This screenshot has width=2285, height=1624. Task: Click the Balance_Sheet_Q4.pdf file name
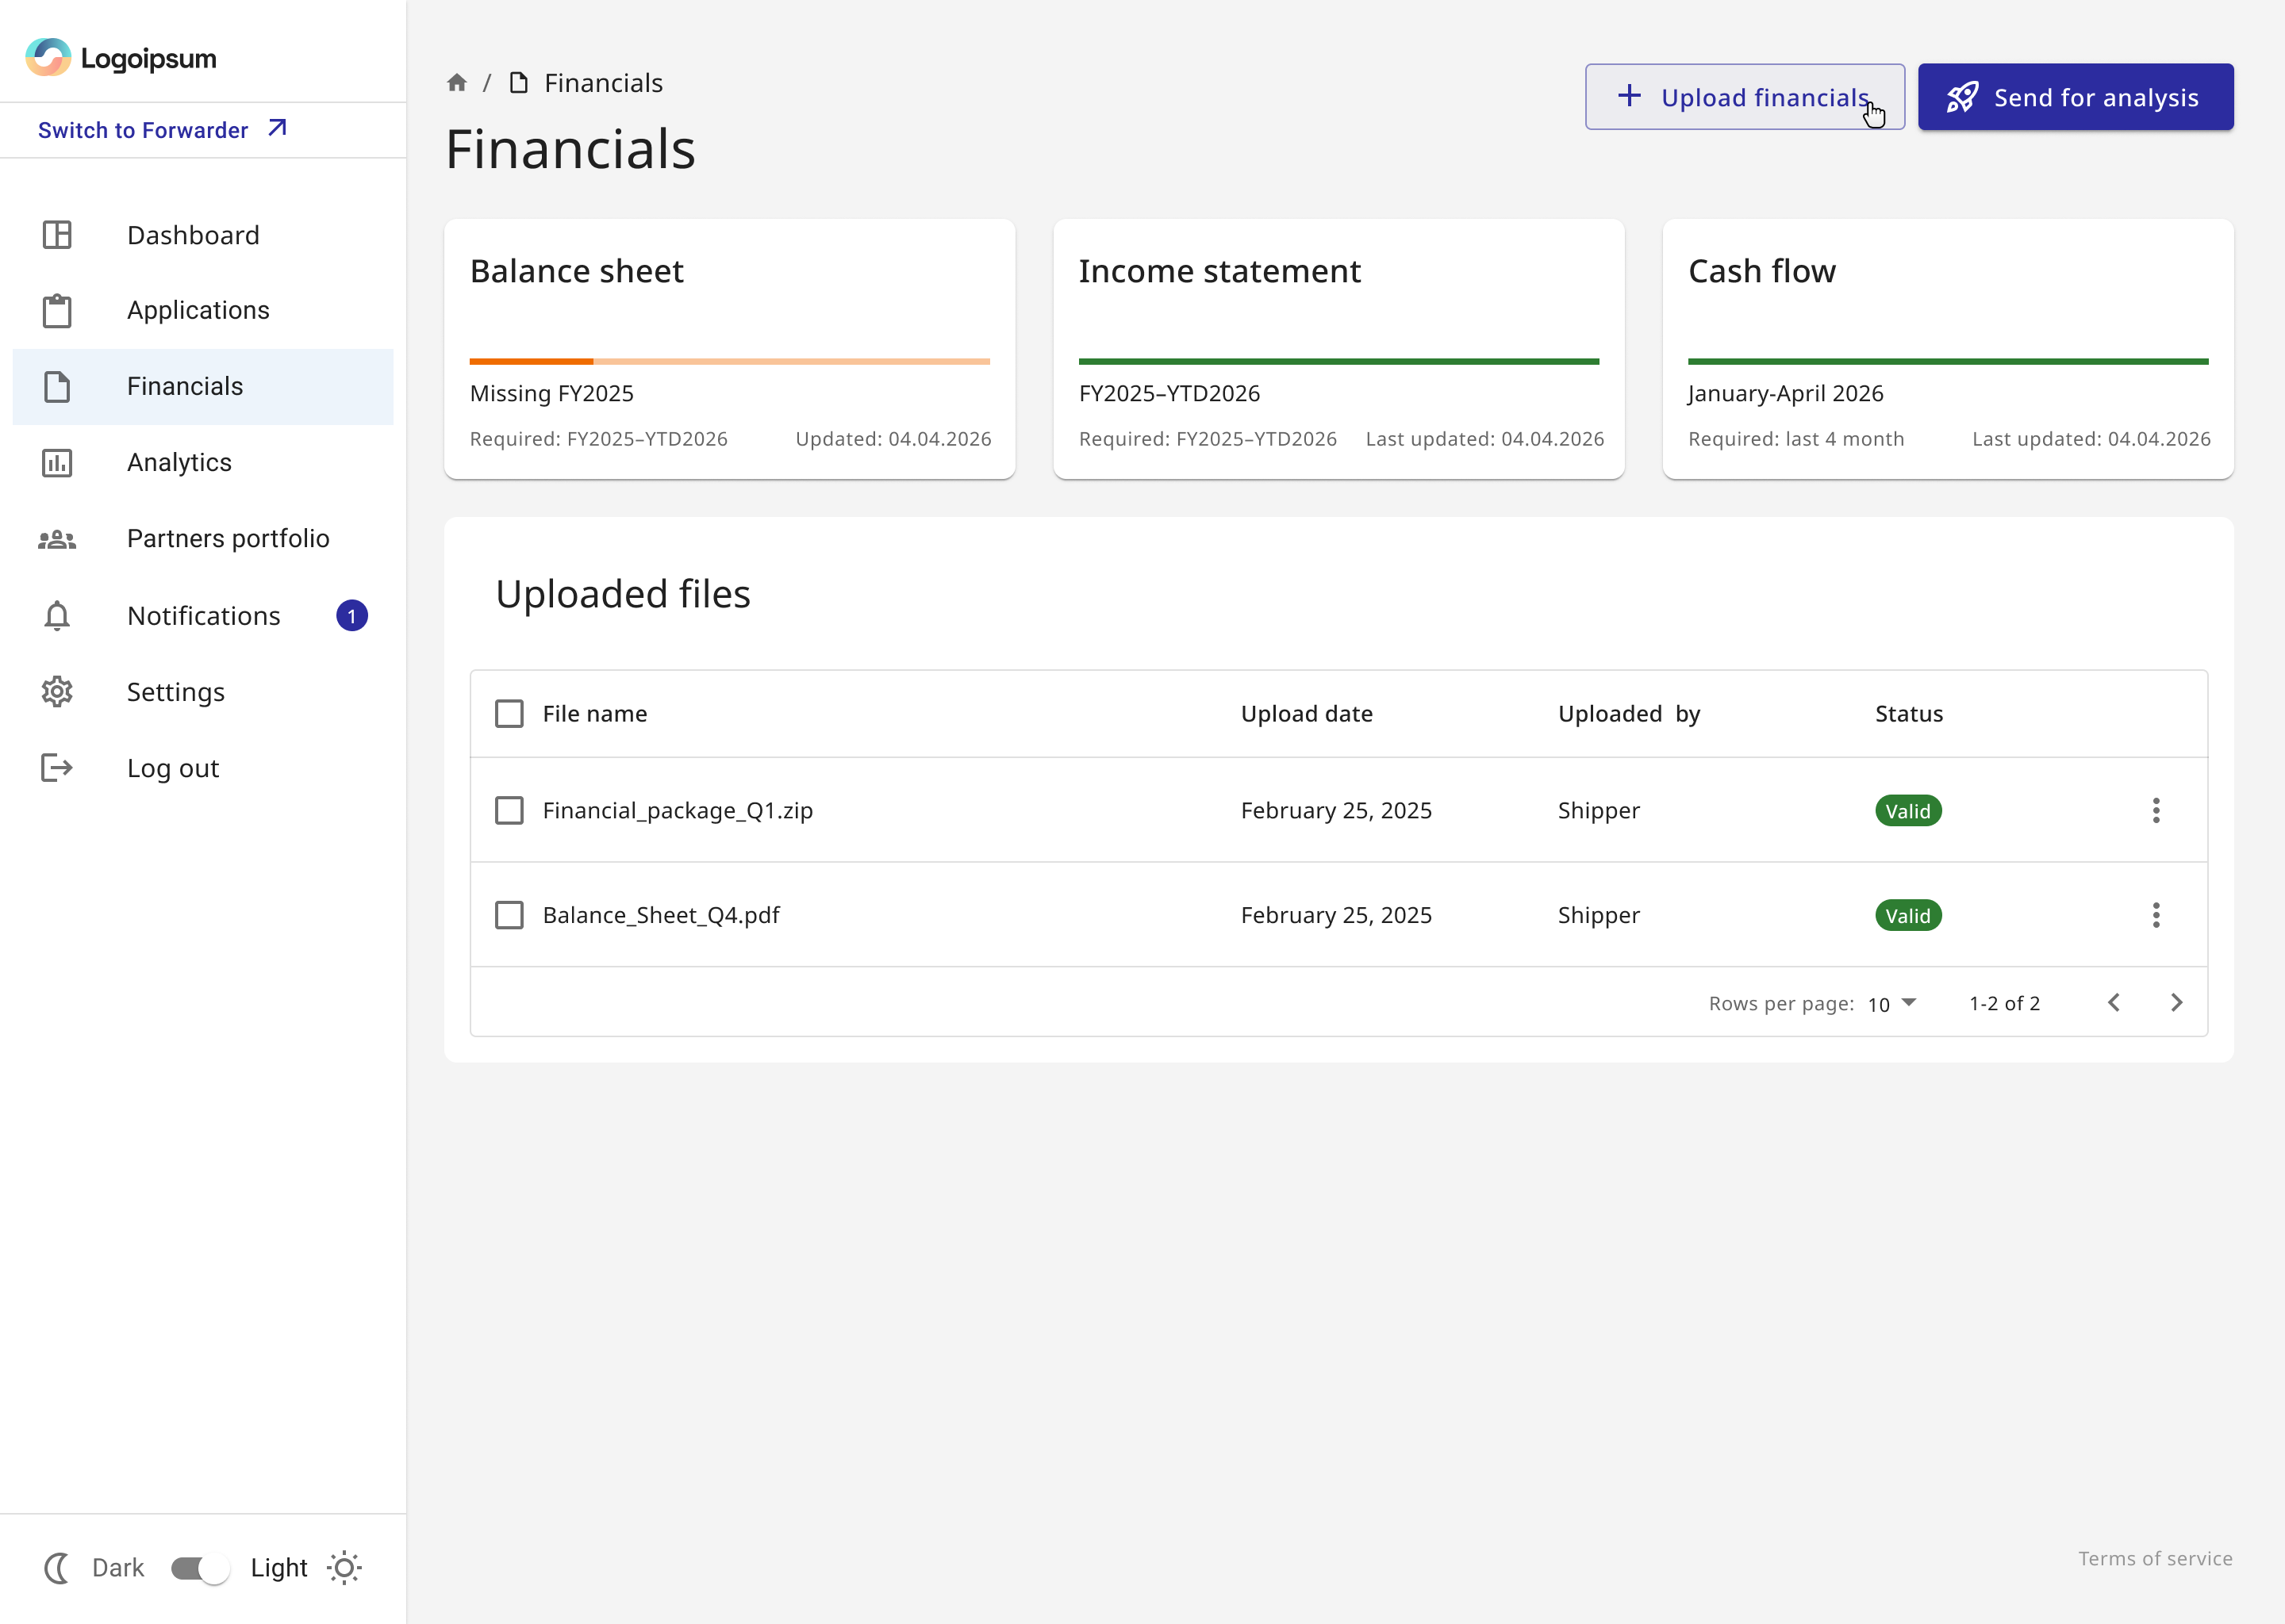point(661,915)
